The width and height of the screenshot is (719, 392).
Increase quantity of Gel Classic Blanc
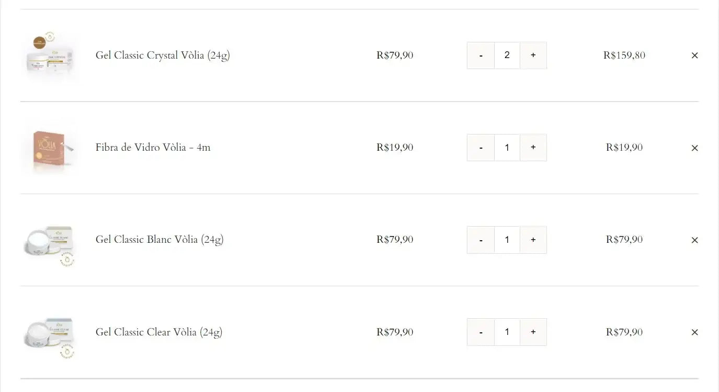click(x=533, y=240)
